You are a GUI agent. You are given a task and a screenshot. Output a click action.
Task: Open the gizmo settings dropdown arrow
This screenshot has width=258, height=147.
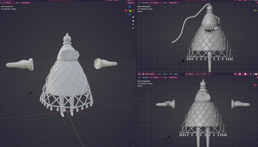coord(242,74)
